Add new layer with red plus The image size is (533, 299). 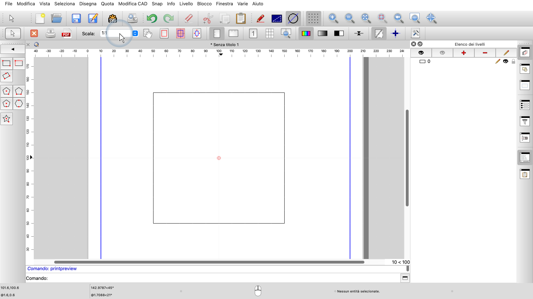pyautogui.click(x=463, y=53)
